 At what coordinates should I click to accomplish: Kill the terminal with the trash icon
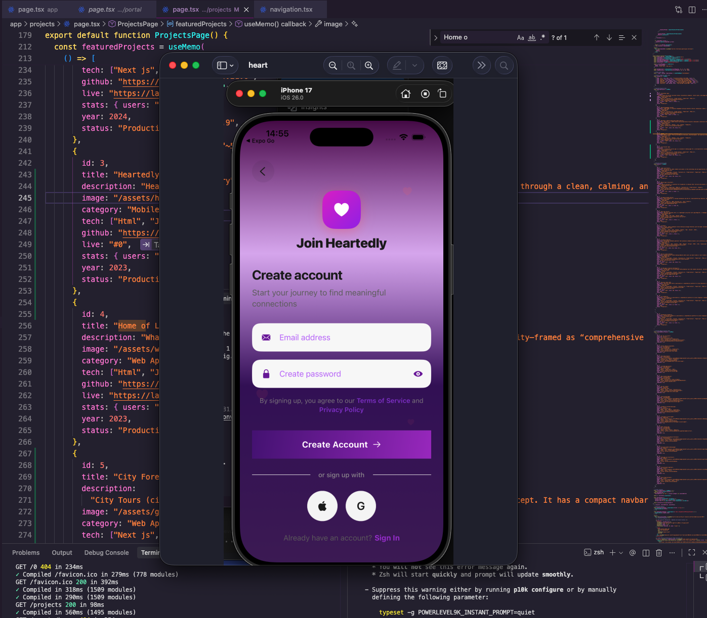[658, 552]
